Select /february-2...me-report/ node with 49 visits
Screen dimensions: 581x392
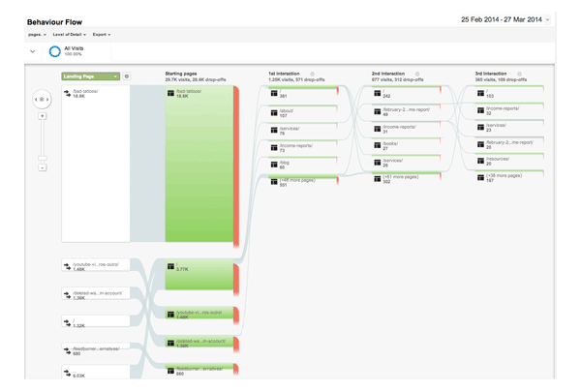(x=406, y=111)
